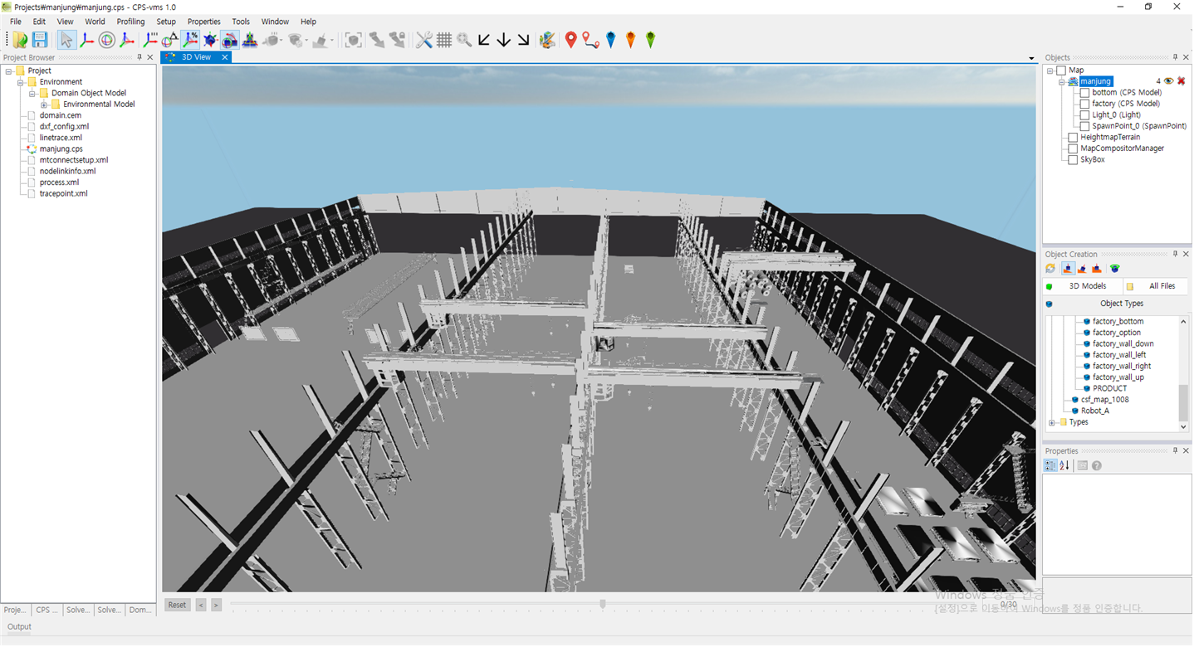The height and width of the screenshot is (647, 1194).
Task: Sort properties alphabetically with A-Z icon
Action: pos(1064,466)
